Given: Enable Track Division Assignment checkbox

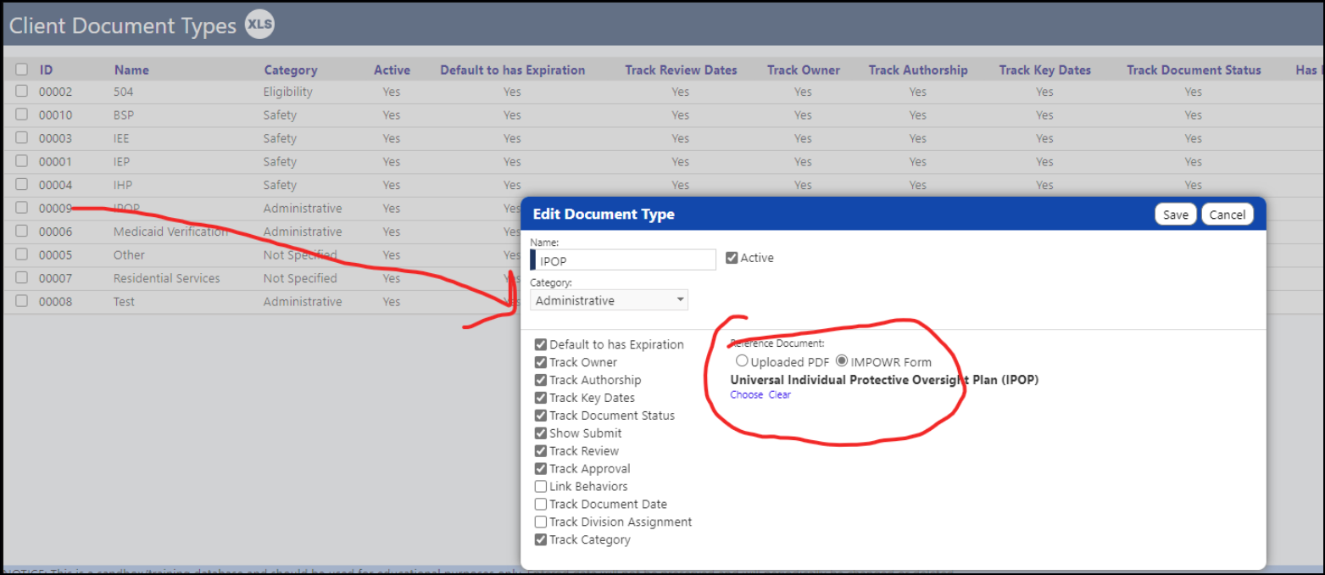Looking at the screenshot, I should 540,522.
